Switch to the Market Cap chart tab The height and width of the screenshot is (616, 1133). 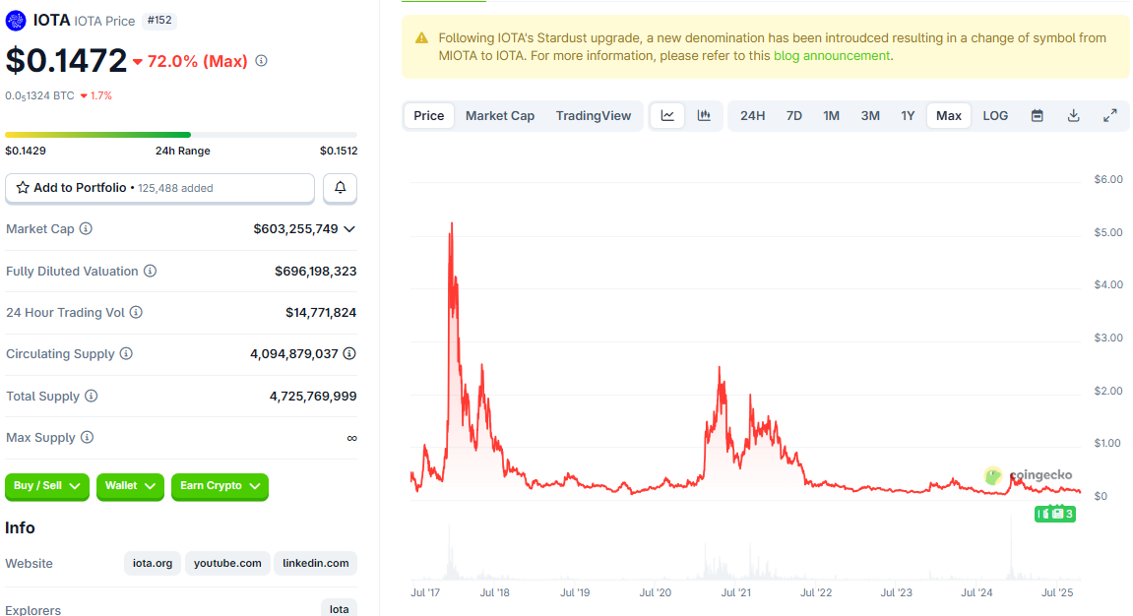point(499,116)
